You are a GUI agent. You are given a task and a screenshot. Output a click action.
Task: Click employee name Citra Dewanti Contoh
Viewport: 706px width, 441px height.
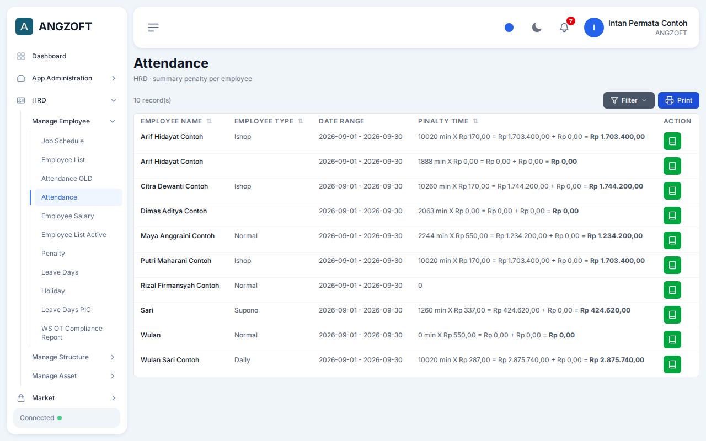coord(174,186)
